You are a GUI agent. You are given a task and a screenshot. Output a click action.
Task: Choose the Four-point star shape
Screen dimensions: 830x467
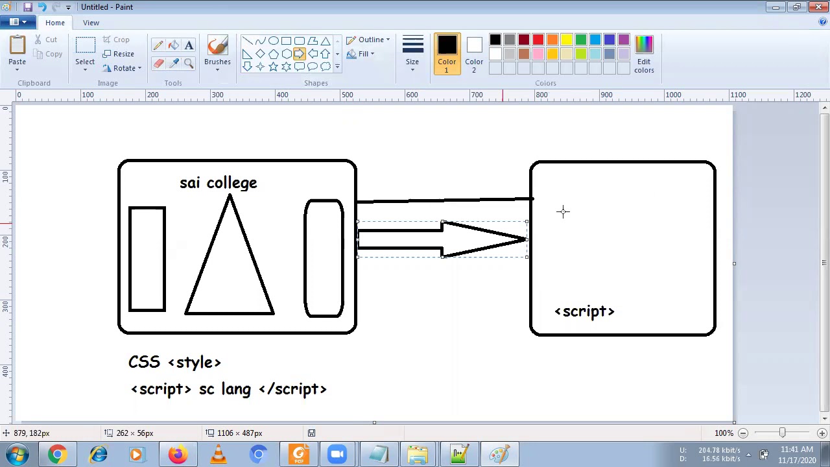pyautogui.click(x=260, y=67)
